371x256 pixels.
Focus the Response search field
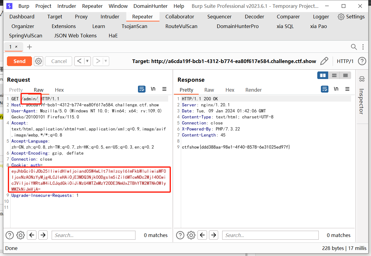click(x=270, y=235)
